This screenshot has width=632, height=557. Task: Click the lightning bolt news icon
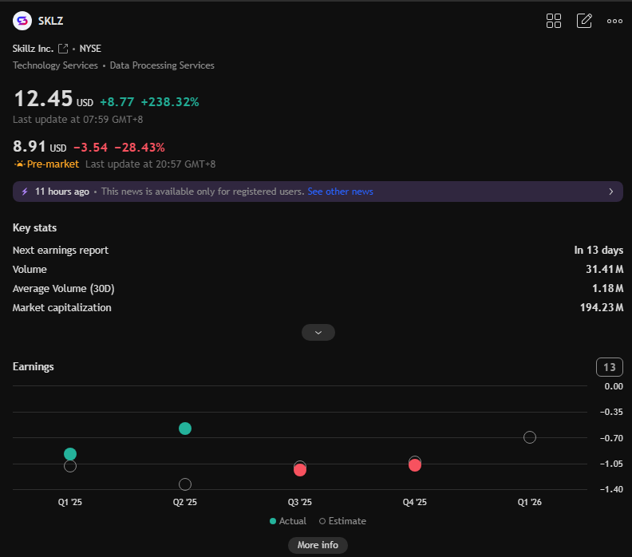[x=25, y=192]
